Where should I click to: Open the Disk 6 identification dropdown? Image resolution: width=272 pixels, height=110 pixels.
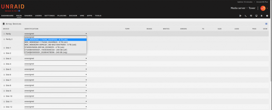(x=55, y=75)
